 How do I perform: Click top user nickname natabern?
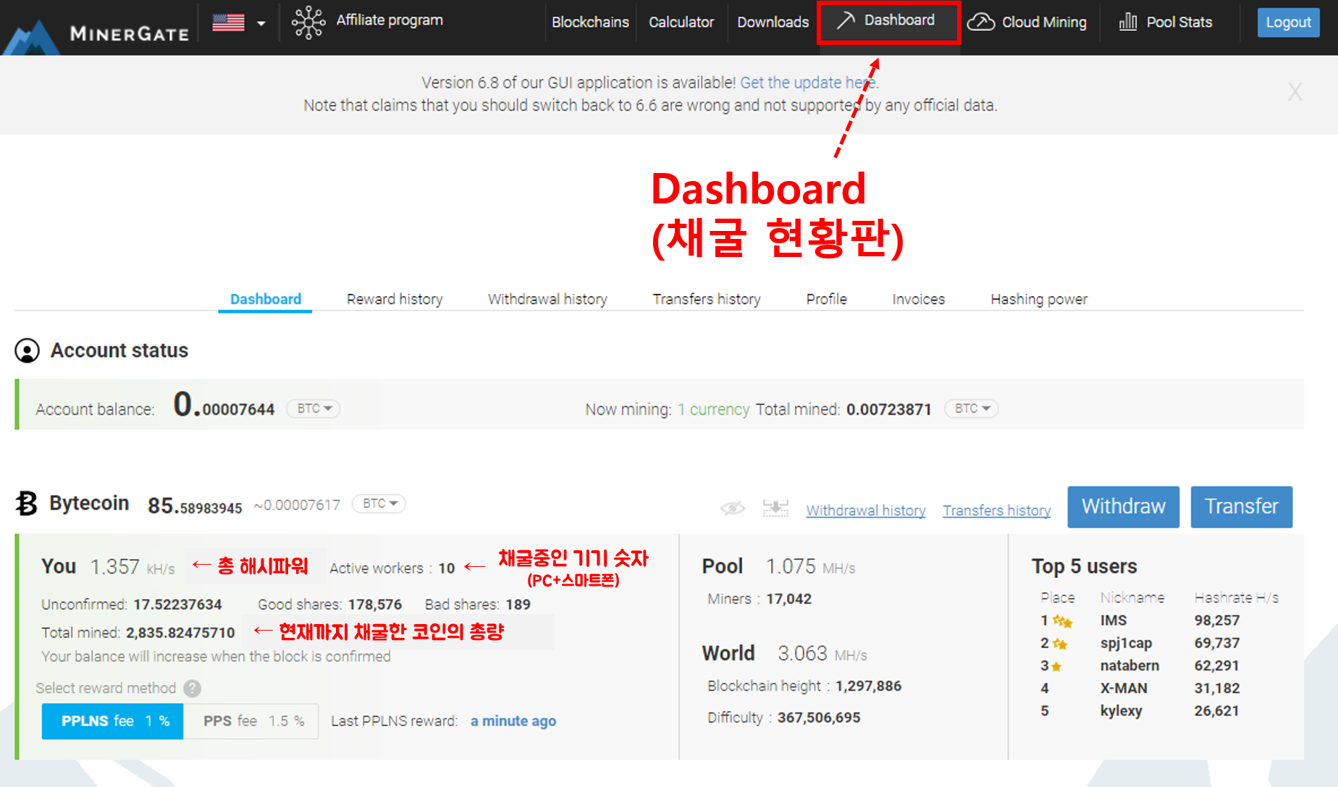tap(1129, 665)
